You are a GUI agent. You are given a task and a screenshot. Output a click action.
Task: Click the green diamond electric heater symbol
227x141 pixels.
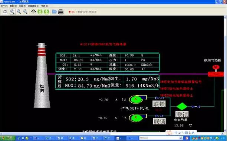pyautogui.click(x=182, y=106)
